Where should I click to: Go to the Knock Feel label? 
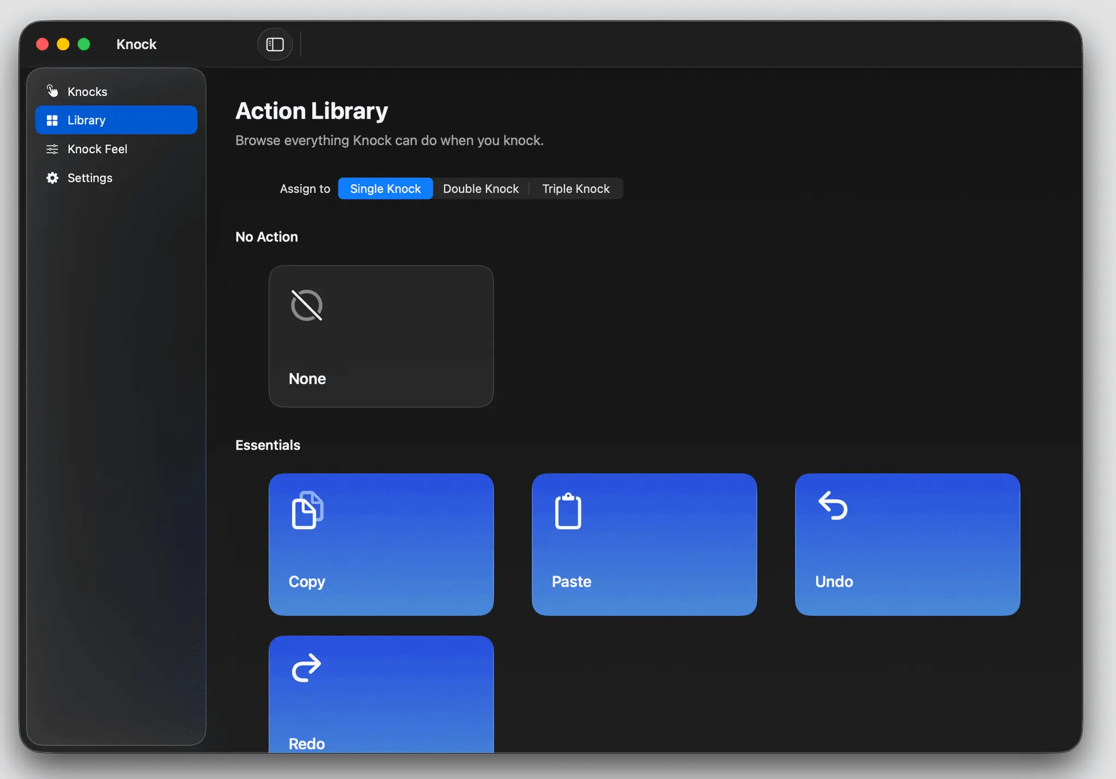coord(98,149)
